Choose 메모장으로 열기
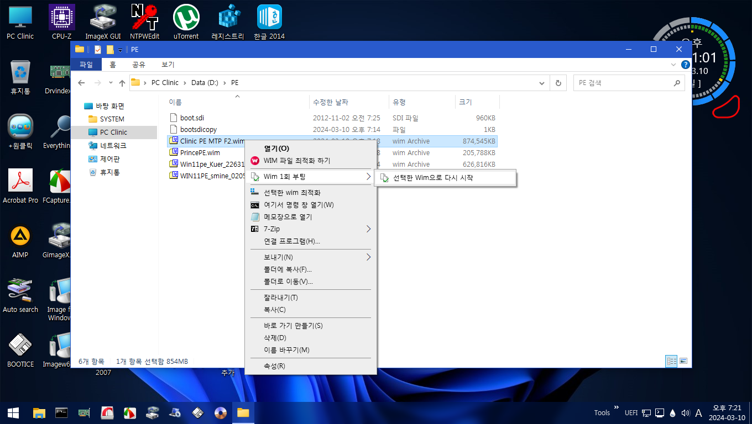The width and height of the screenshot is (752, 424). [310, 217]
